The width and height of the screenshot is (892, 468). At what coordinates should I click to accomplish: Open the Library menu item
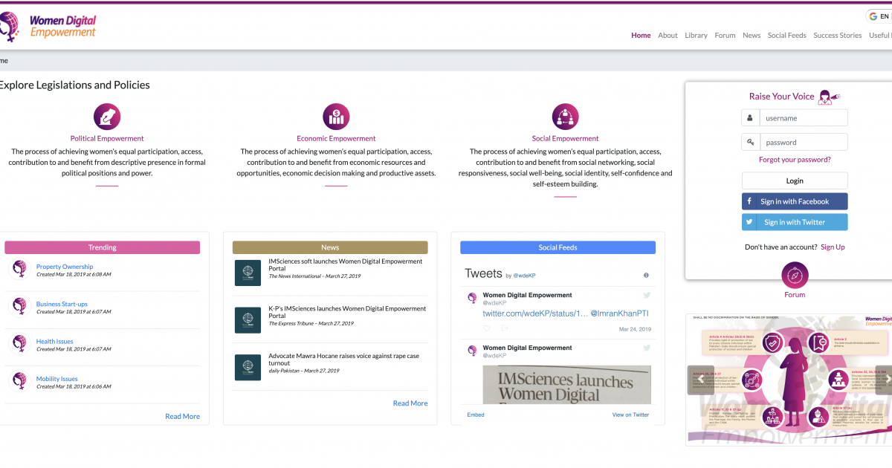pyautogui.click(x=697, y=36)
